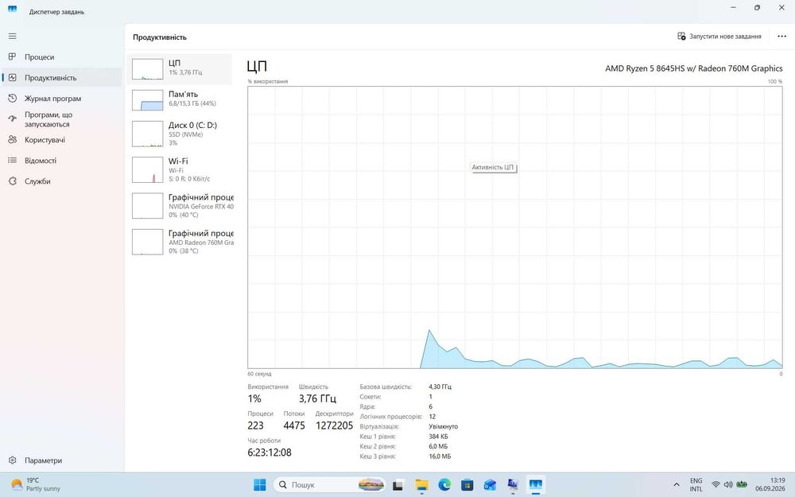Screen dimensions: 795x497
Task: Open Task View from taskbar
Action: click(x=398, y=485)
